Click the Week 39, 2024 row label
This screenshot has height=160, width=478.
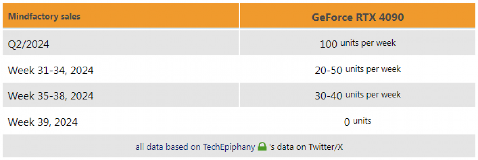point(43,122)
